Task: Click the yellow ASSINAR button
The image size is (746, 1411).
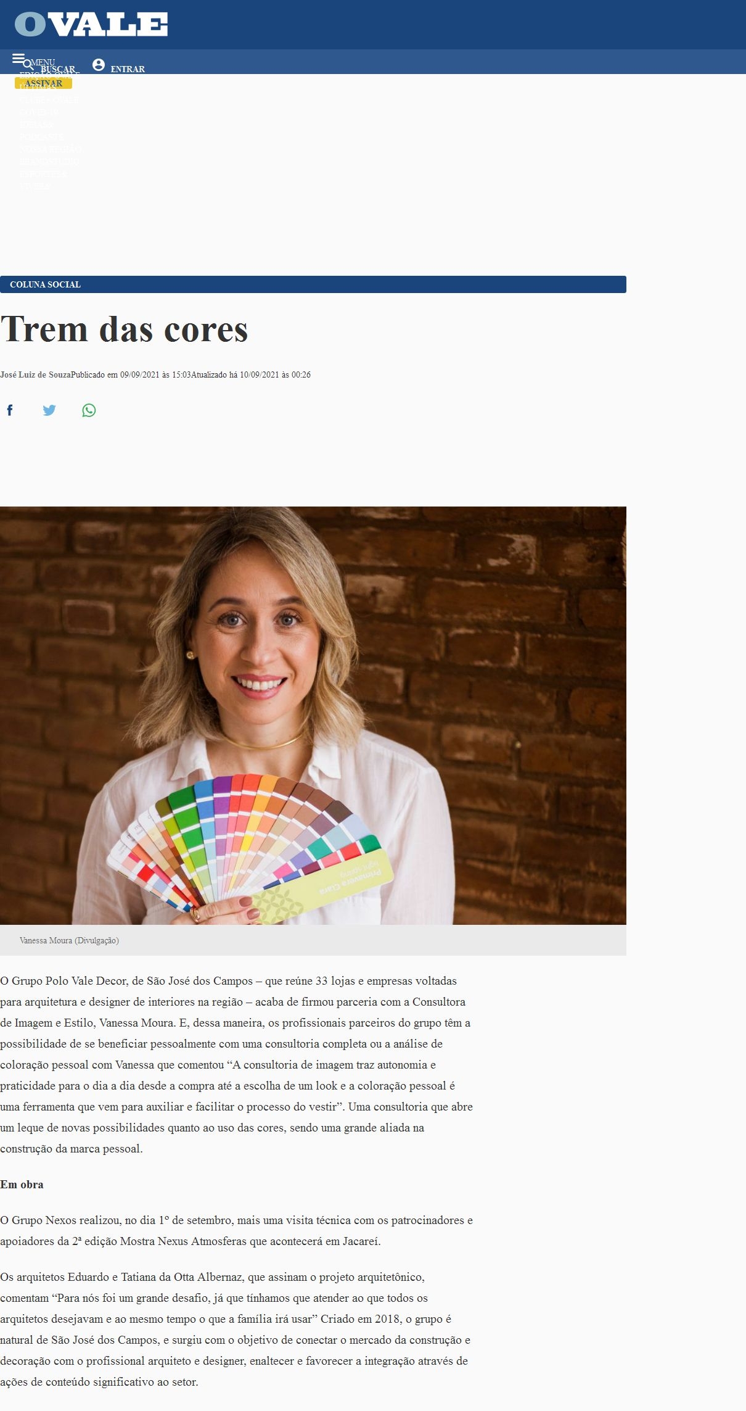Action: [43, 83]
